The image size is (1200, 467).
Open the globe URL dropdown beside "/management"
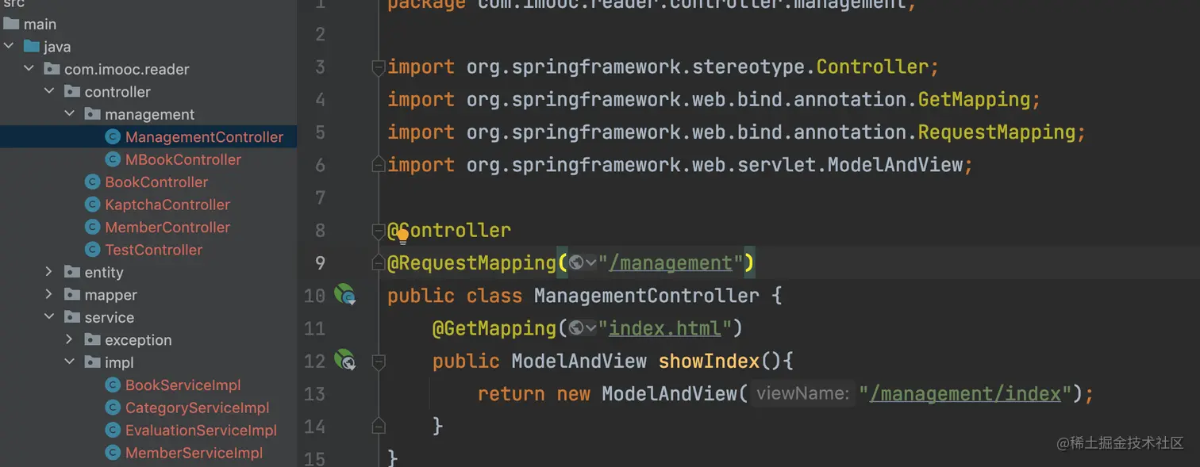[x=583, y=263]
